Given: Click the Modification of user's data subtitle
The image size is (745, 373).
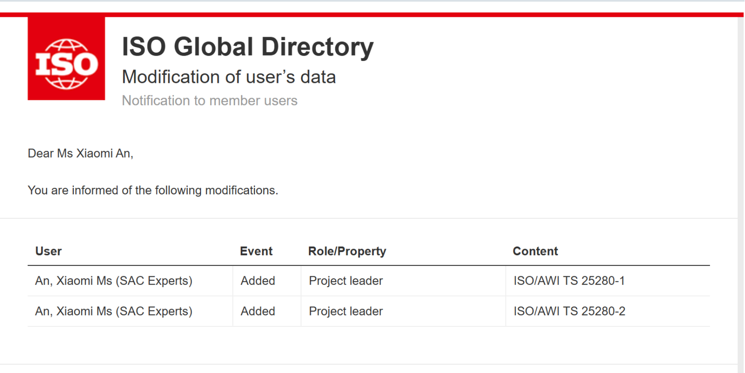Looking at the screenshot, I should coord(229,77).
